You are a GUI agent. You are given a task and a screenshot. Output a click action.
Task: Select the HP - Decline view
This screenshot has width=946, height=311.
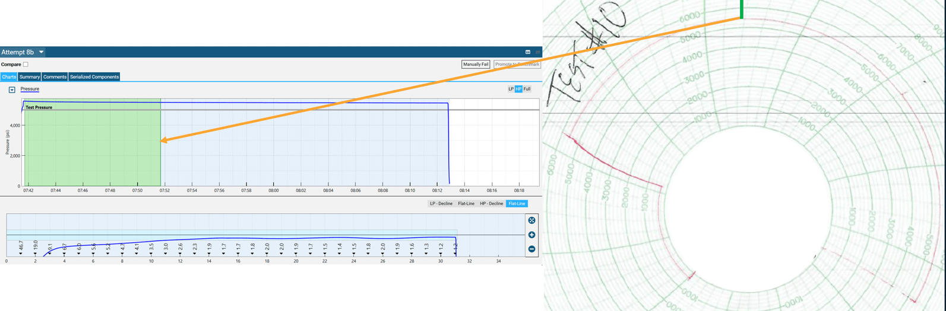[x=491, y=203]
